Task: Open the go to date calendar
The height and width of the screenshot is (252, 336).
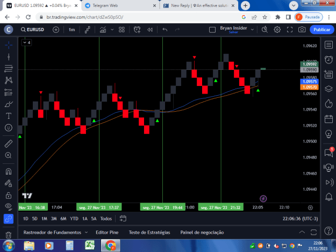Action: (123, 219)
